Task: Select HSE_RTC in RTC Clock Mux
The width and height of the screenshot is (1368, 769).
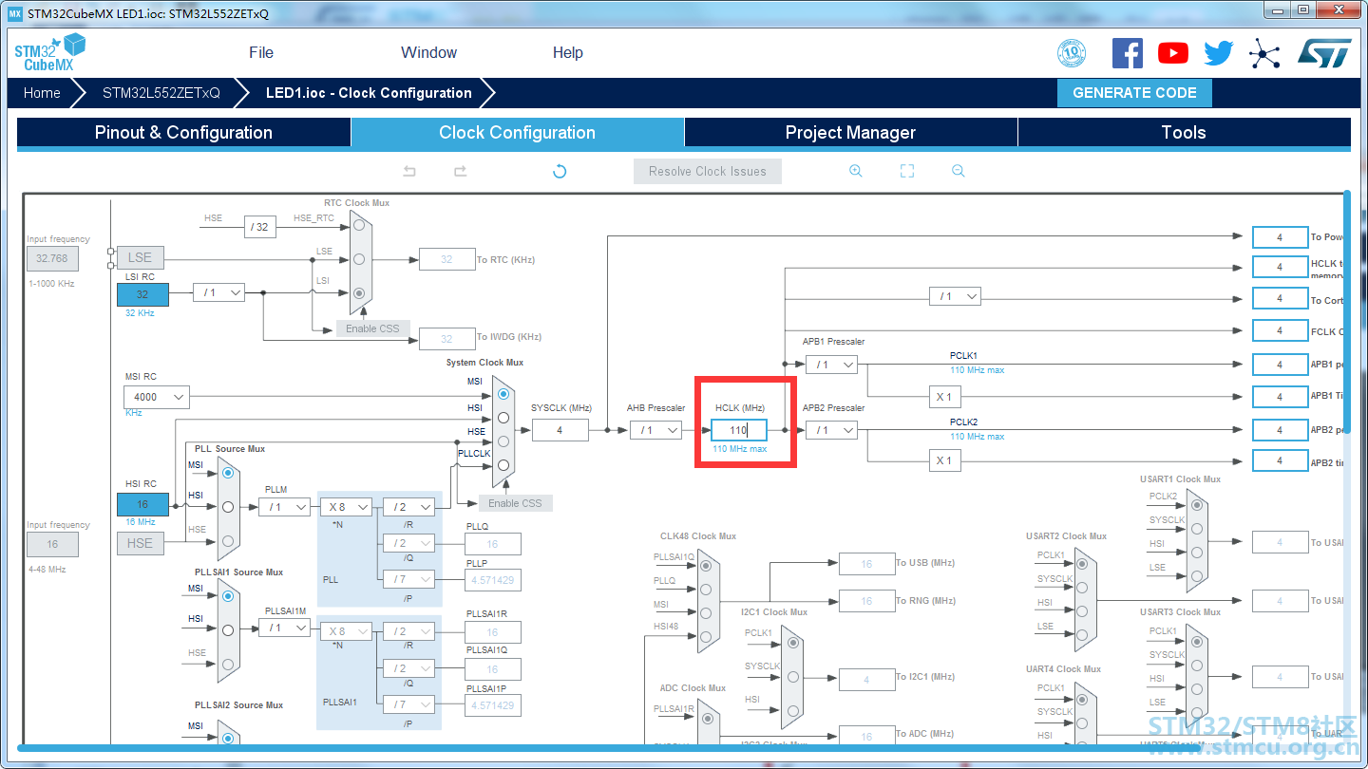Action: [x=359, y=225]
